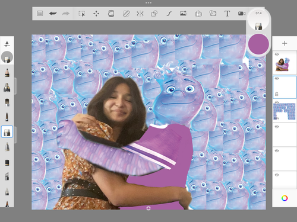This screenshot has width=297, height=222.
Task: Turn on predictive stroke tool
Action: (169, 14)
